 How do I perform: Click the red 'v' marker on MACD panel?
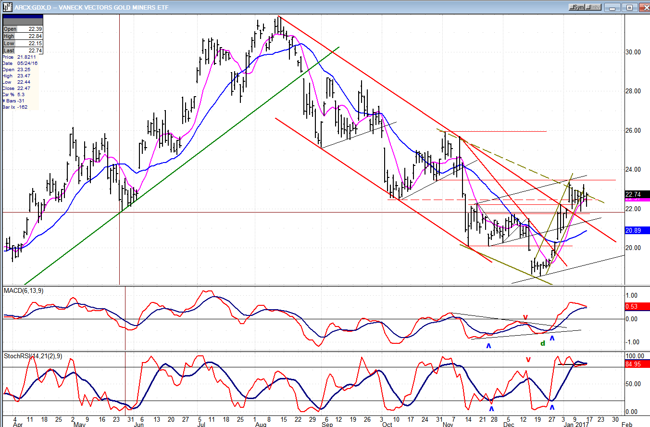click(x=525, y=317)
